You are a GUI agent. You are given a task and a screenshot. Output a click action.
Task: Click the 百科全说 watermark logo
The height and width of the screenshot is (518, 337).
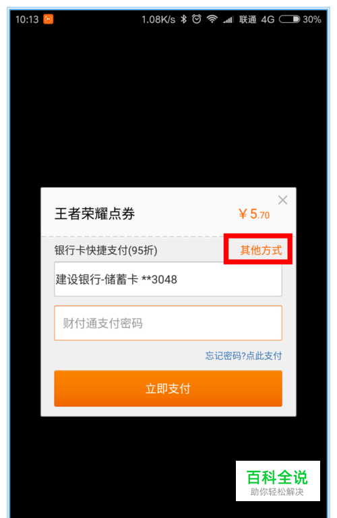[x=278, y=481]
